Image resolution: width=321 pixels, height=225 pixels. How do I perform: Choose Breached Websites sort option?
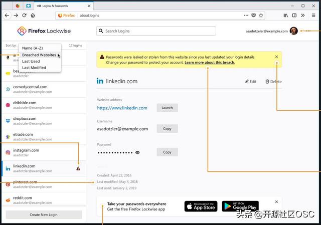(x=39, y=55)
